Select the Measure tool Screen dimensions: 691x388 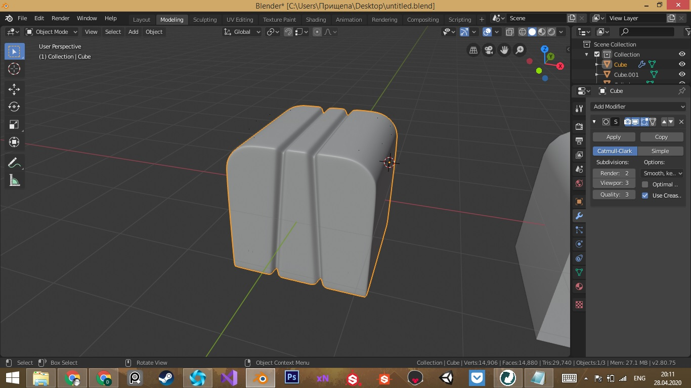click(x=14, y=180)
